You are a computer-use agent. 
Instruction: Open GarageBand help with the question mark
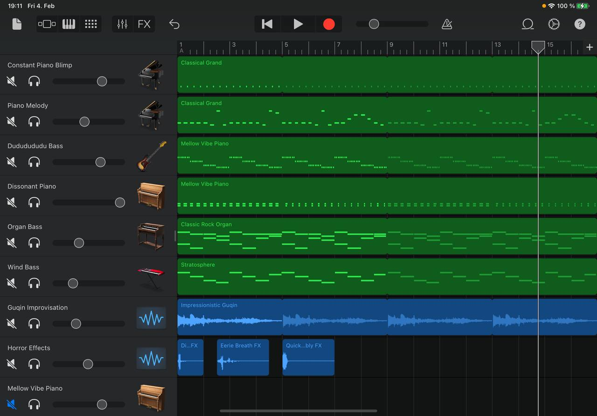(x=580, y=24)
